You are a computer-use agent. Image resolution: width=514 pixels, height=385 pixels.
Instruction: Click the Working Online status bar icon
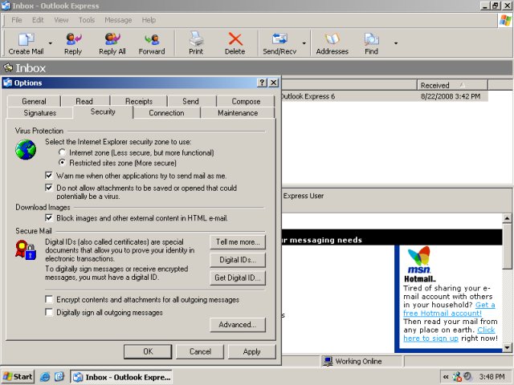(x=327, y=361)
